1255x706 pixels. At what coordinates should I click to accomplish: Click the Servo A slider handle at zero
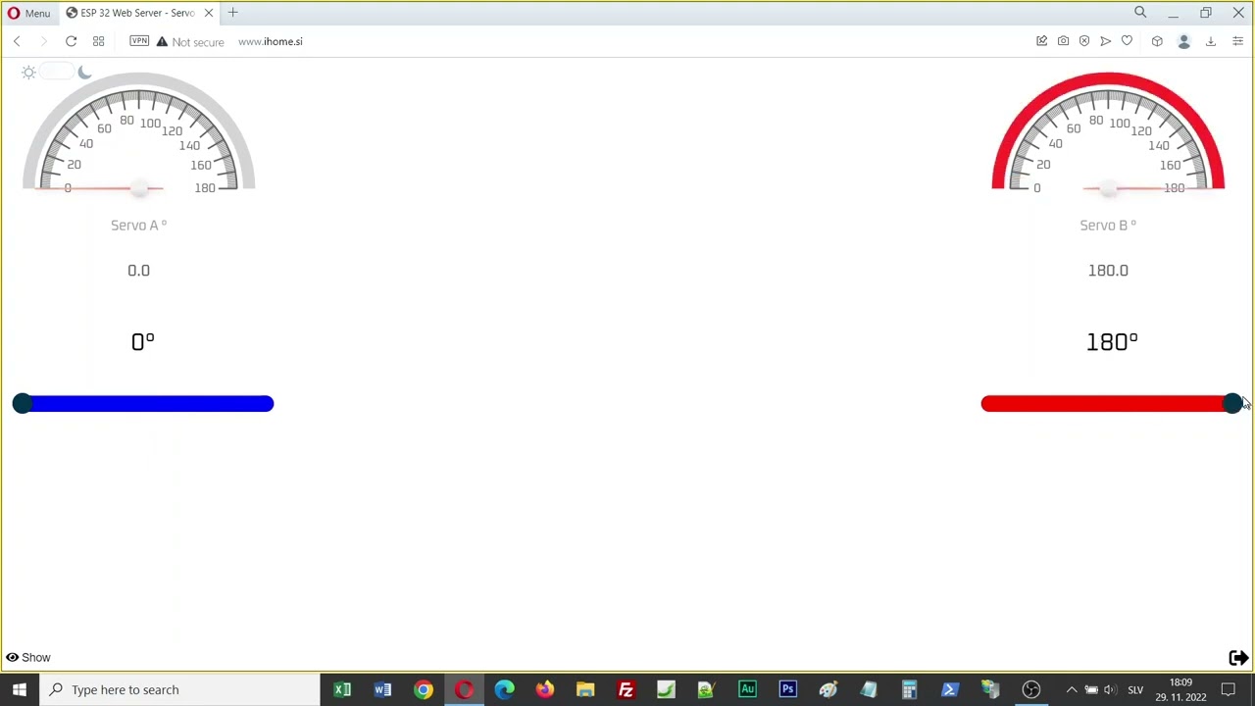tap(22, 403)
